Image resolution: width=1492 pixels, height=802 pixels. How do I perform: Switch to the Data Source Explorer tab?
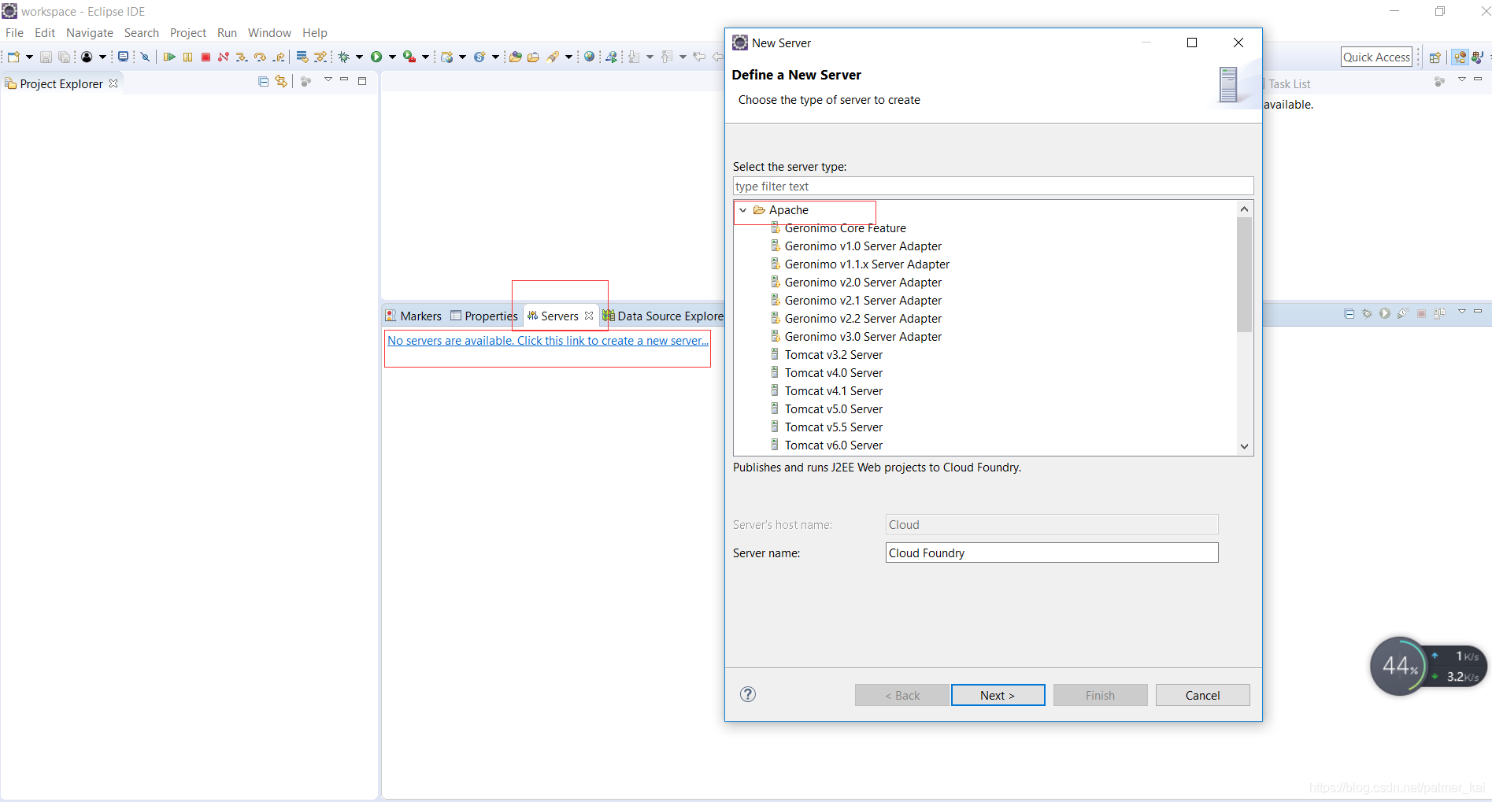(x=663, y=316)
